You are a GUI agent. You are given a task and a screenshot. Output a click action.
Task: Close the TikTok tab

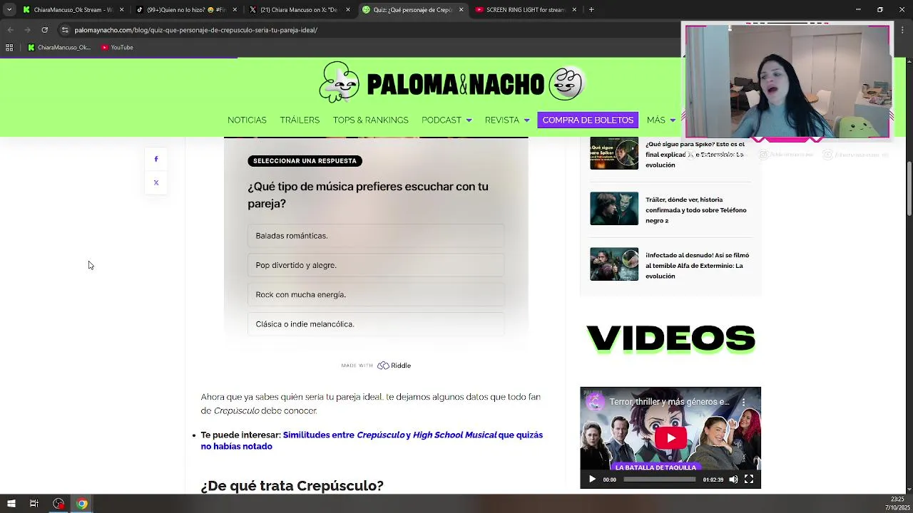pyautogui.click(x=234, y=10)
